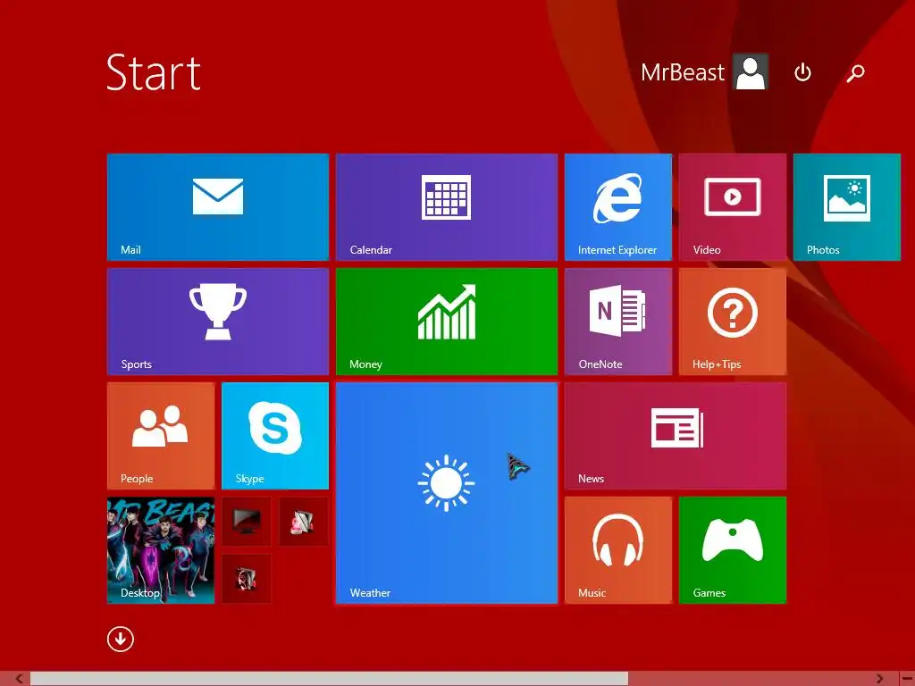Click the small monitor icon tile
The width and height of the screenshot is (915, 686).
click(247, 522)
